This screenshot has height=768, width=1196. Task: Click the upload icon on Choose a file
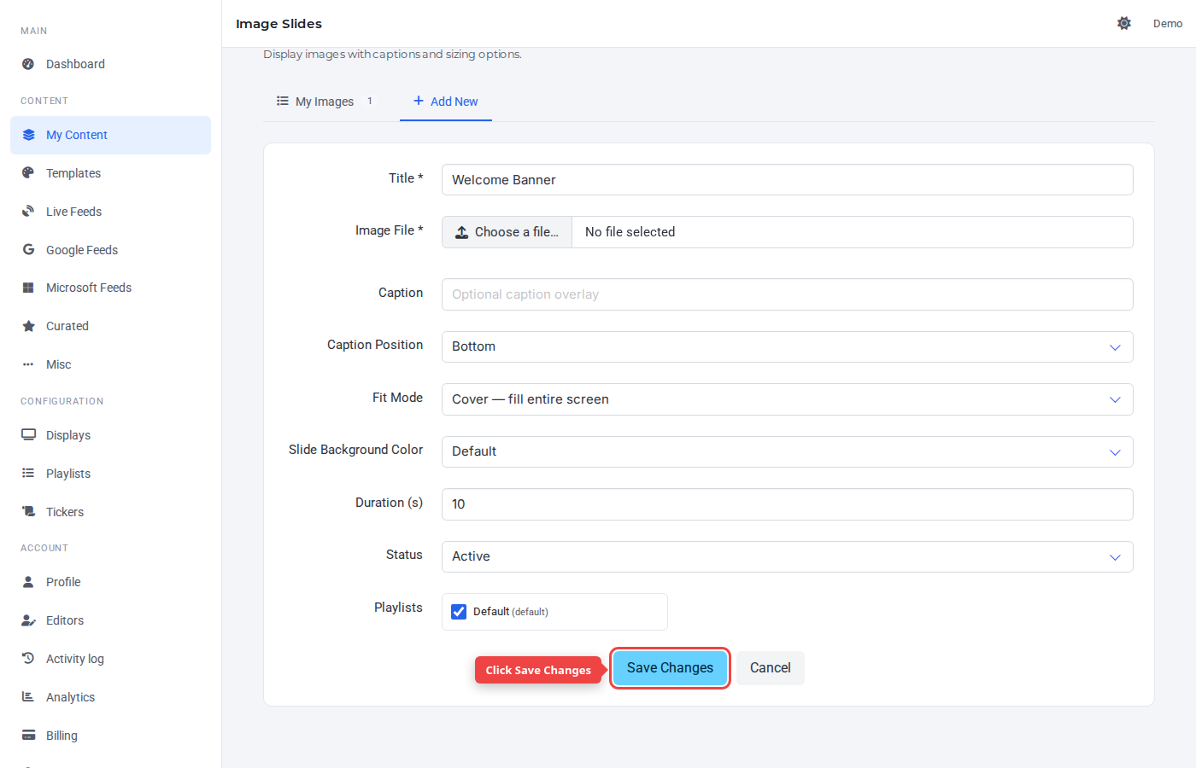click(461, 232)
